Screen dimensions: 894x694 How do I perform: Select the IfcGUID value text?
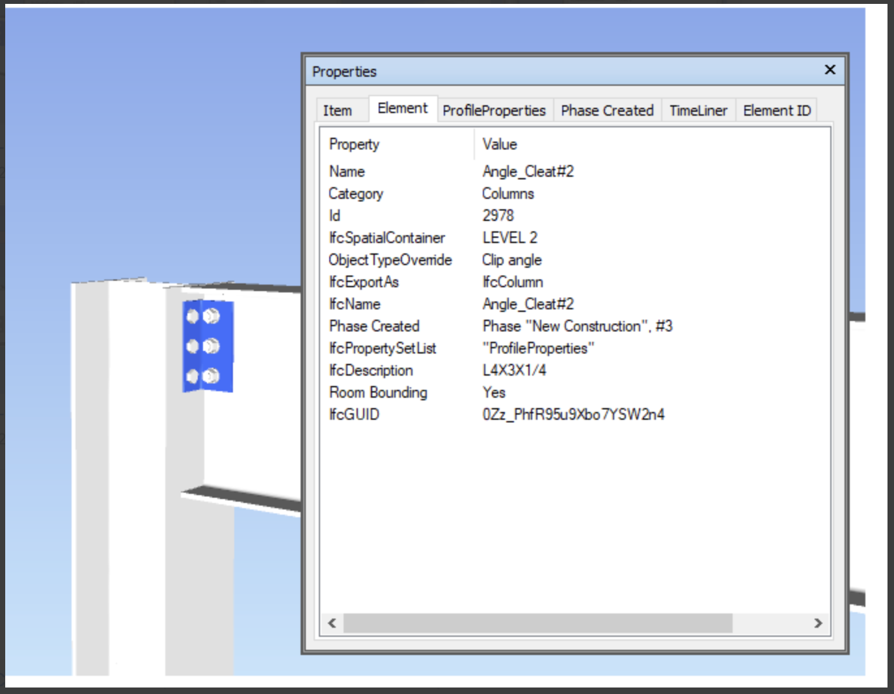pos(573,414)
